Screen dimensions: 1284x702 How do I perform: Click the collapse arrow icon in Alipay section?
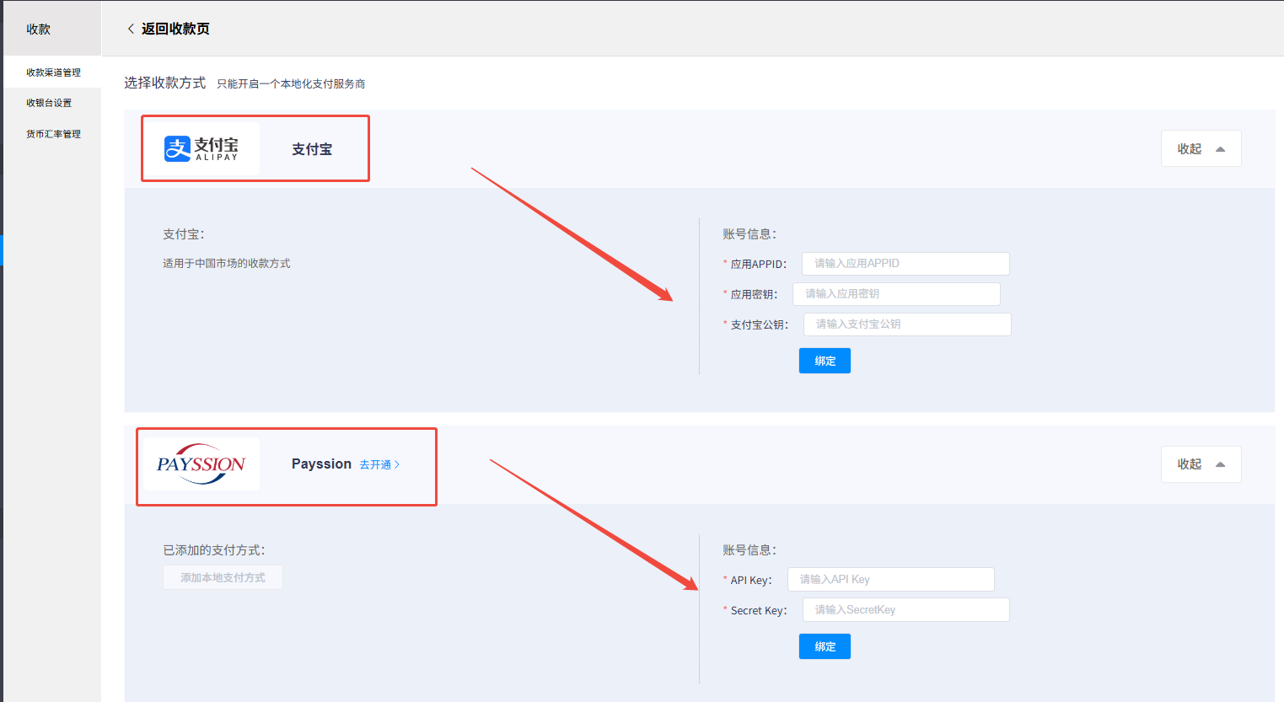point(1220,149)
